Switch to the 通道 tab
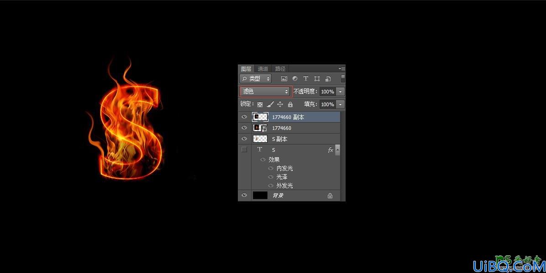Screen dimensions: 546x273 point(263,69)
